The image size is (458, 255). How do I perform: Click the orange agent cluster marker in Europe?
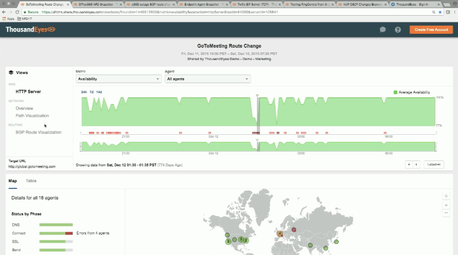281,234
